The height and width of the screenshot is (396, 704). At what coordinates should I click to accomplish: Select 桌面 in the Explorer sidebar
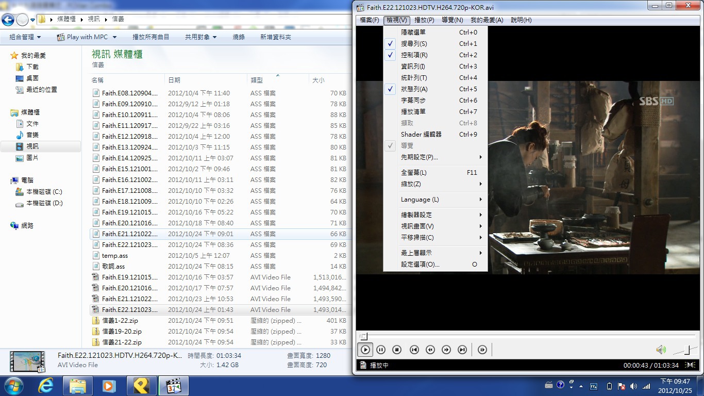click(x=32, y=78)
